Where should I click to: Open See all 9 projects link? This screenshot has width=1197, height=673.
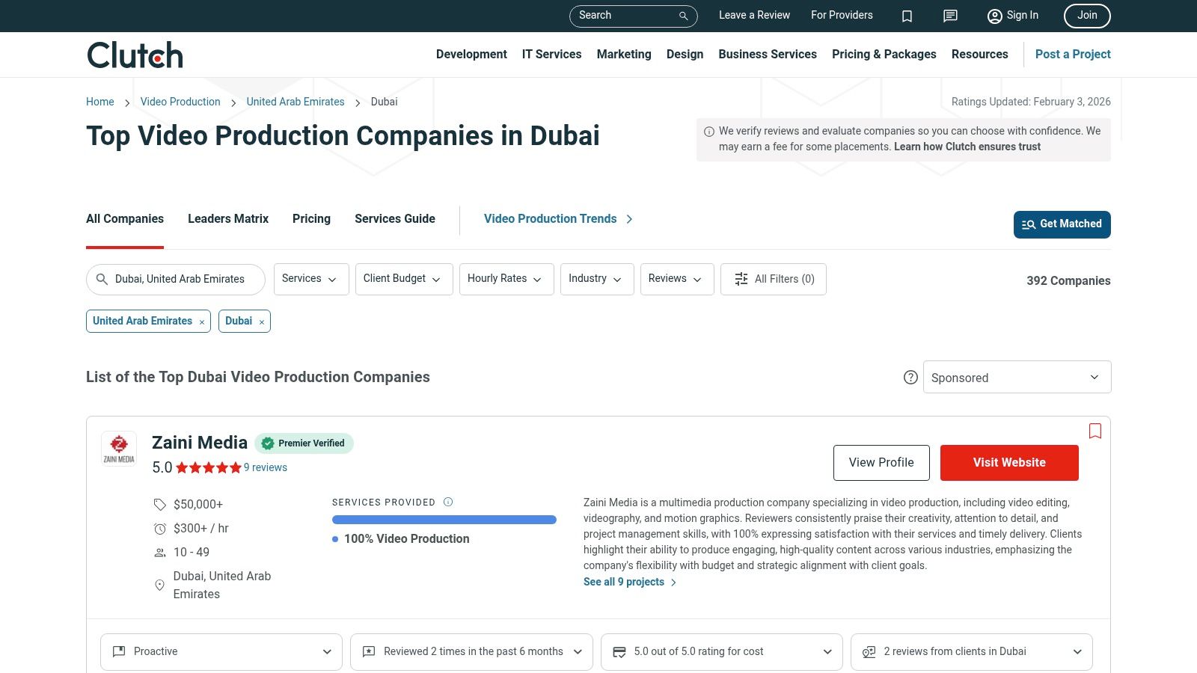[624, 582]
